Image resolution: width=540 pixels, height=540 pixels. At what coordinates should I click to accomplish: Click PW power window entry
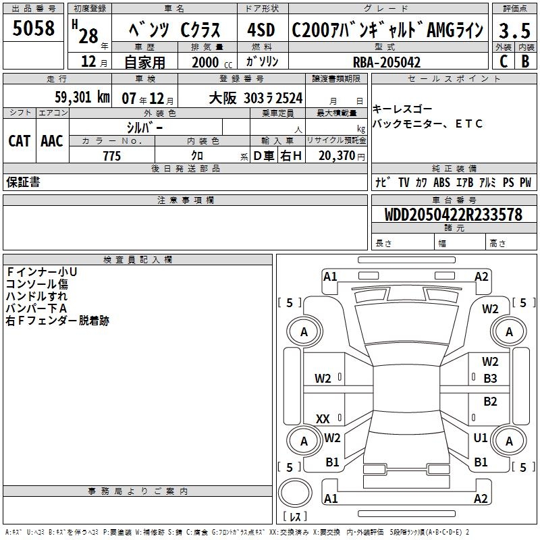point(526,182)
